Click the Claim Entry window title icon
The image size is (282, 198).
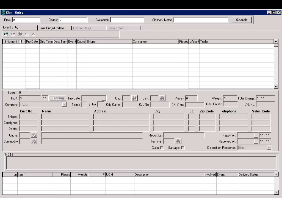pyautogui.click(x=3, y=12)
